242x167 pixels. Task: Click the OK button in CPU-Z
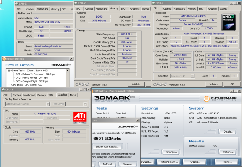(x=232, y=84)
